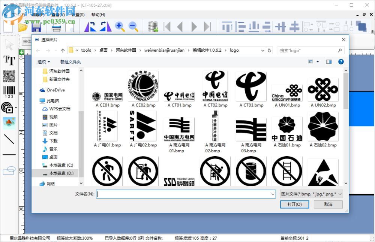Toggle the preview pane in the picture dialog
The image size is (375, 242).
(329, 61)
